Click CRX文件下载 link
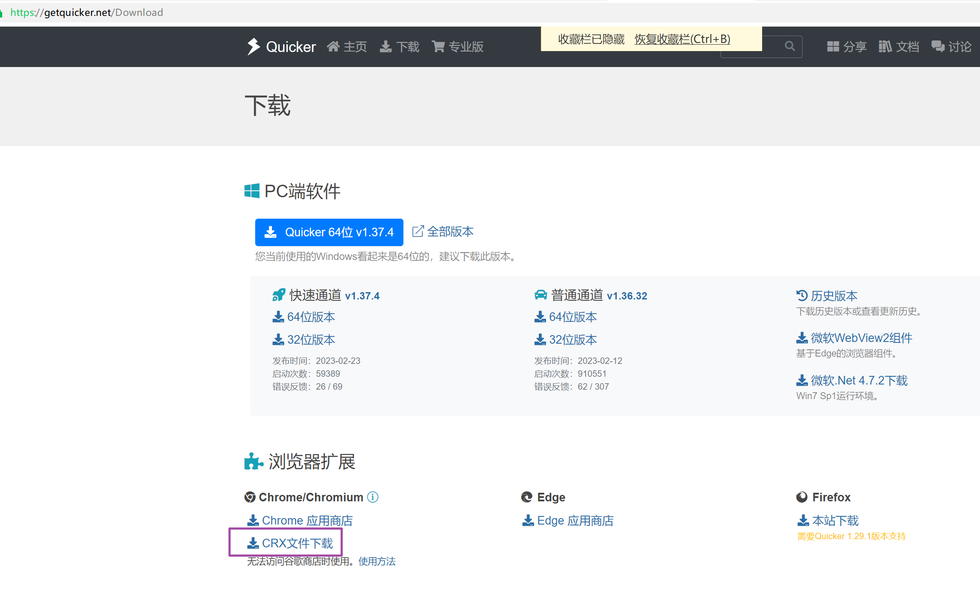 (x=297, y=543)
